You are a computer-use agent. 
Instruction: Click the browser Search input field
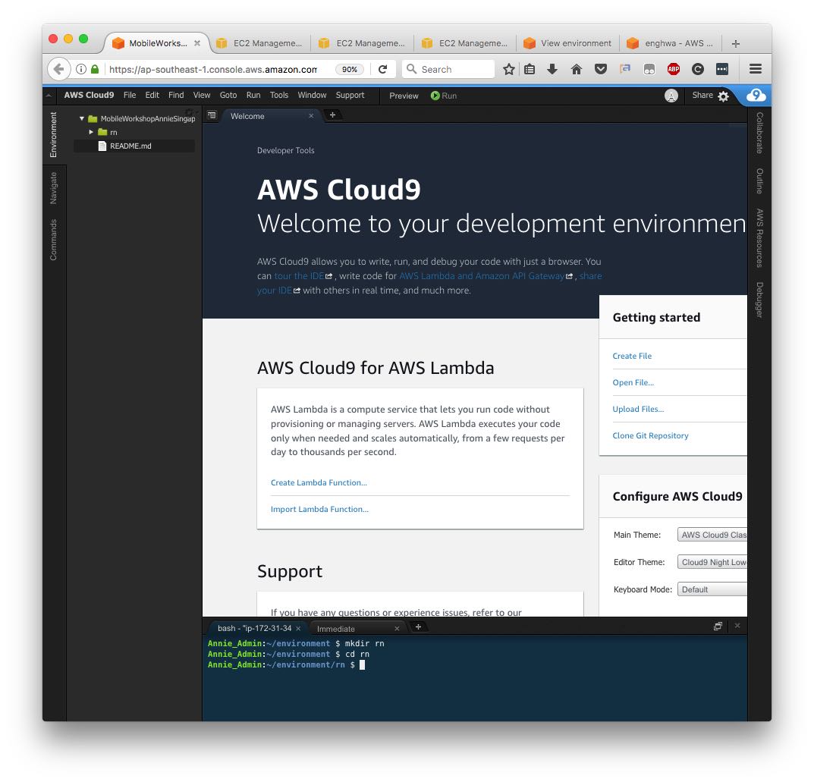click(448, 69)
